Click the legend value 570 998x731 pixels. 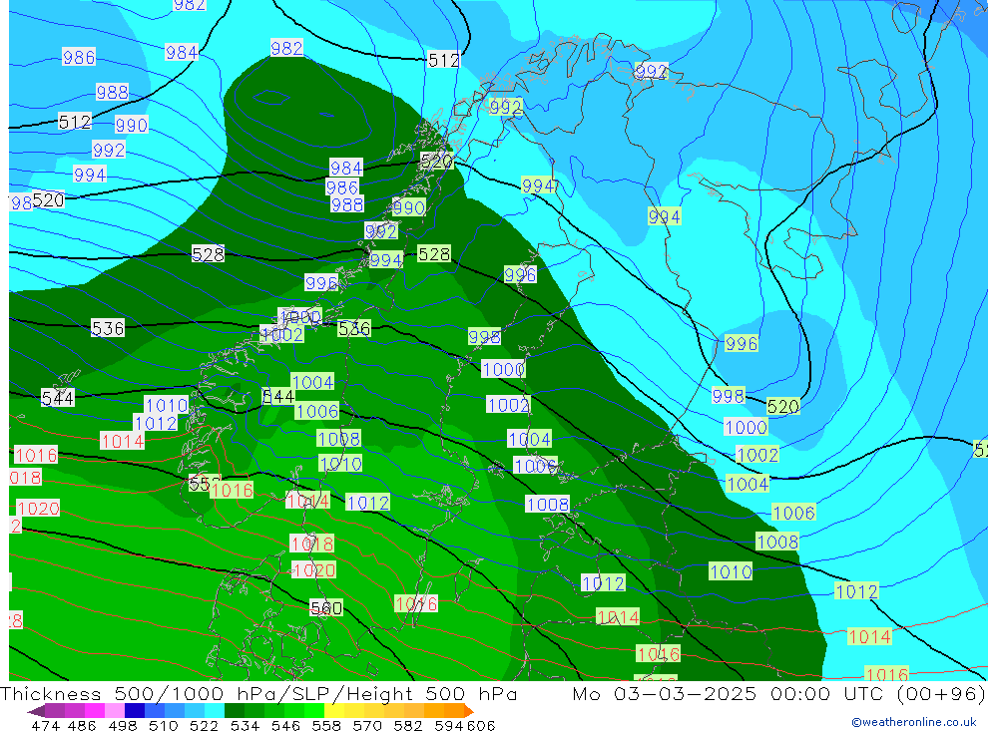366,725
